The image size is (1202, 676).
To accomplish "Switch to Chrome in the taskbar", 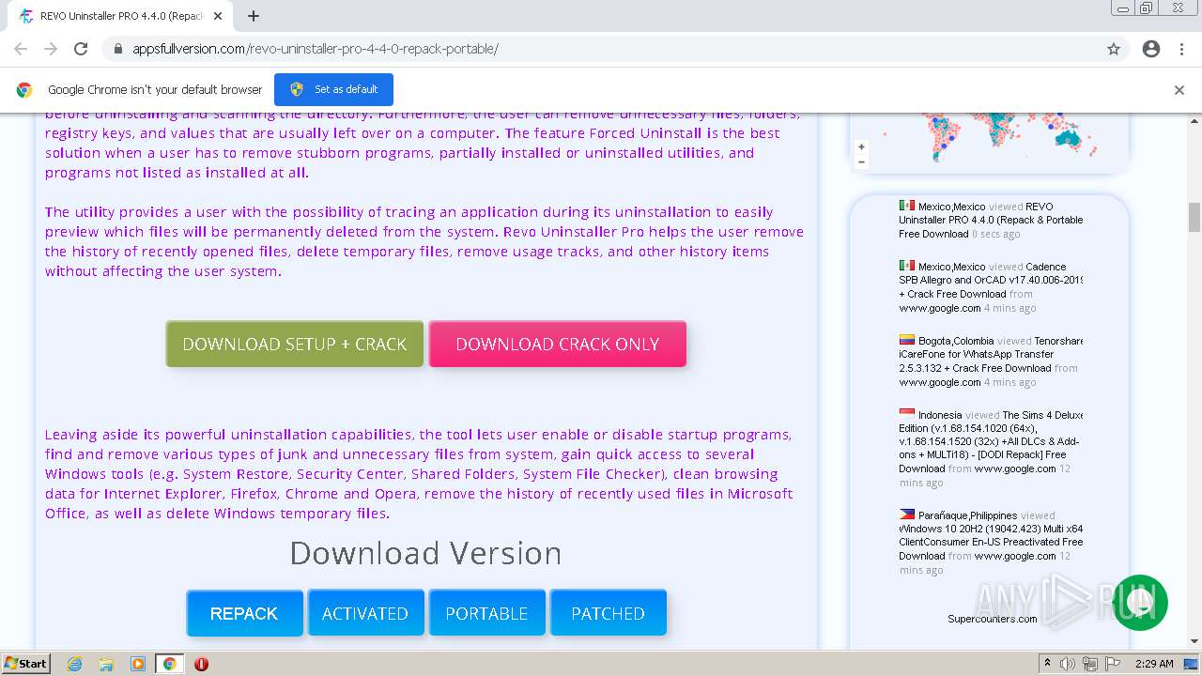I will (170, 664).
